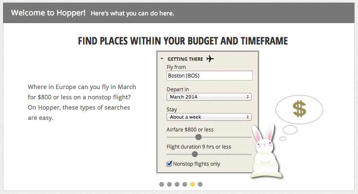Go to the second carousel dot
Screen dimensions: 358x194
[x=169, y=185]
